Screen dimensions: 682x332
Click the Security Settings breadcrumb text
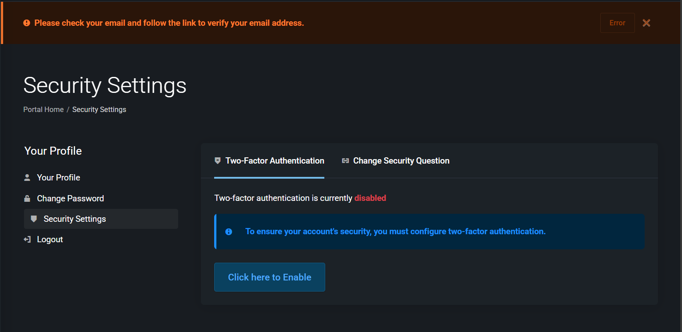[x=99, y=109]
